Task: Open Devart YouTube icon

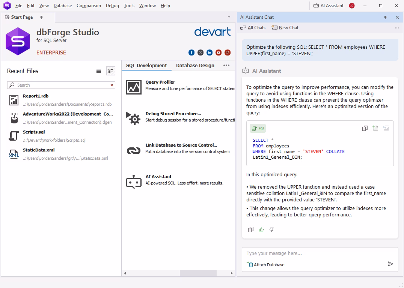Action: coord(219,52)
